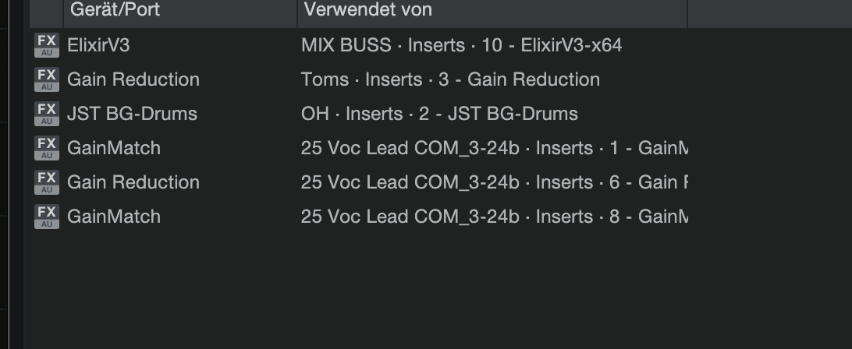852x349 pixels.
Task: Click the FX icon for Inserts 1 GainMatch
Action: pyautogui.click(x=47, y=148)
